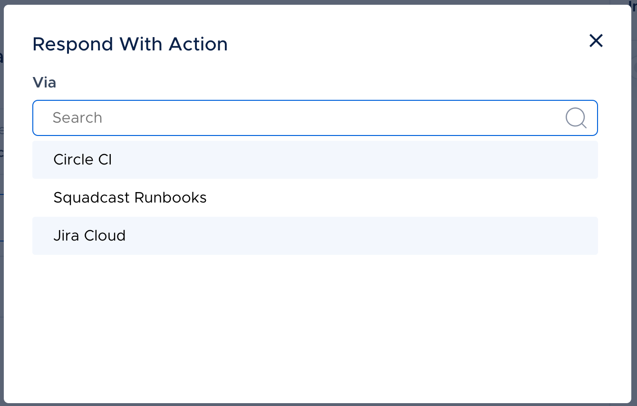Open the Via dropdown search box
Screen dimensions: 637x406
[x=315, y=118]
